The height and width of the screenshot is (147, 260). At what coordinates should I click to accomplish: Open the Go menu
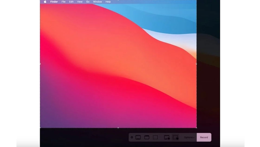88,2
